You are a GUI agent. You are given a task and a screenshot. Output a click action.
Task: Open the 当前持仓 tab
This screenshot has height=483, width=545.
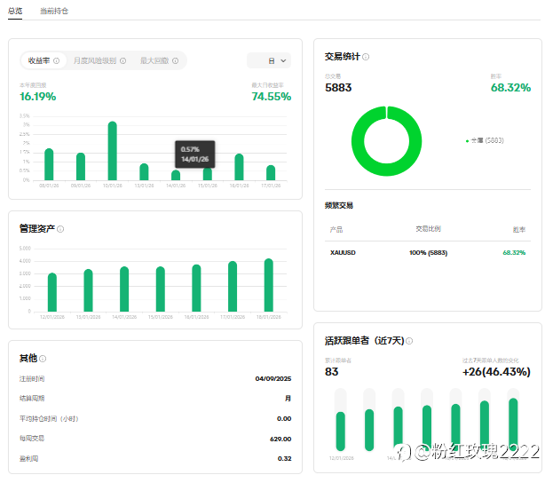coord(54,11)
